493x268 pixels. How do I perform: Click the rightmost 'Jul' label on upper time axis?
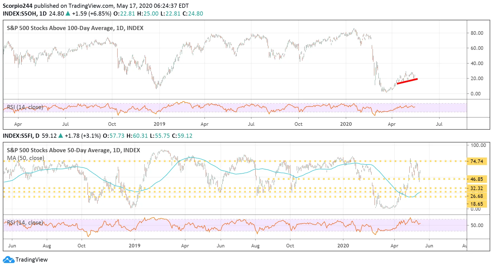pos(439,124)
